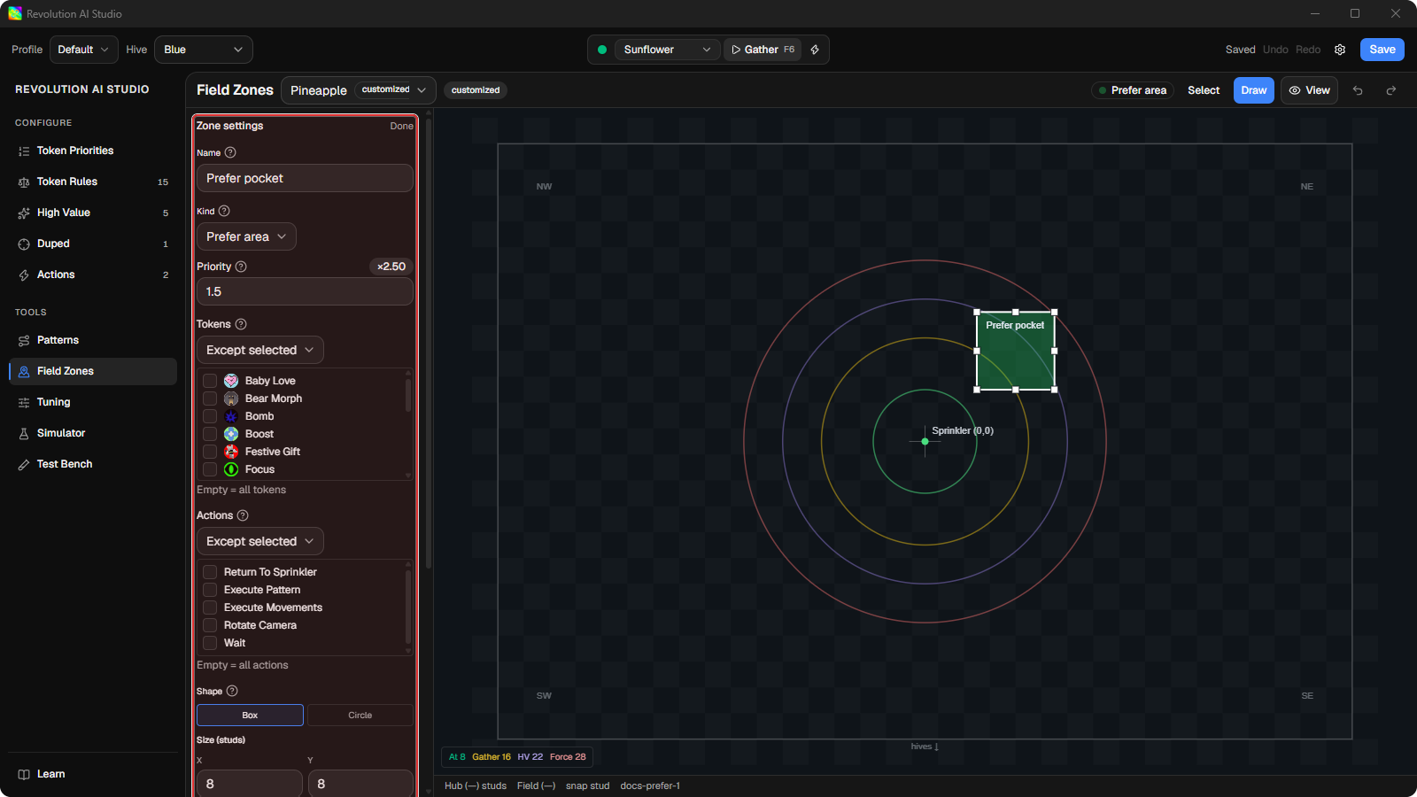Click the Shape help question icon

point(232,691)
